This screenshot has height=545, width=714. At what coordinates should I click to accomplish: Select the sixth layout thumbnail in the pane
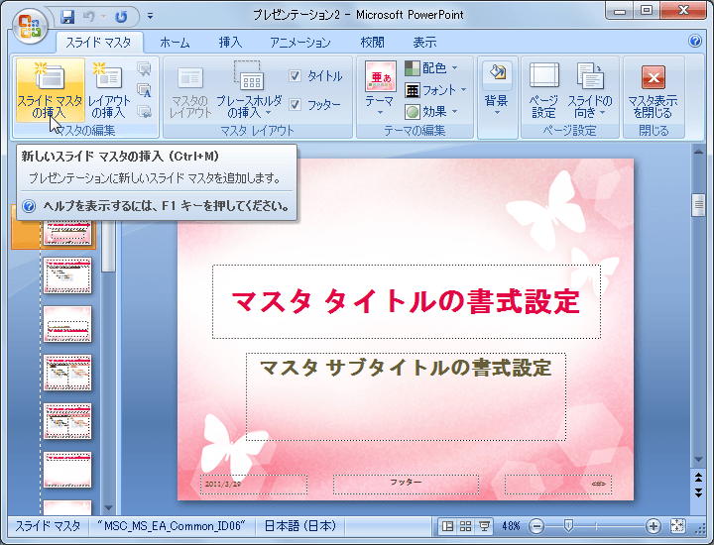click(67, 470)
